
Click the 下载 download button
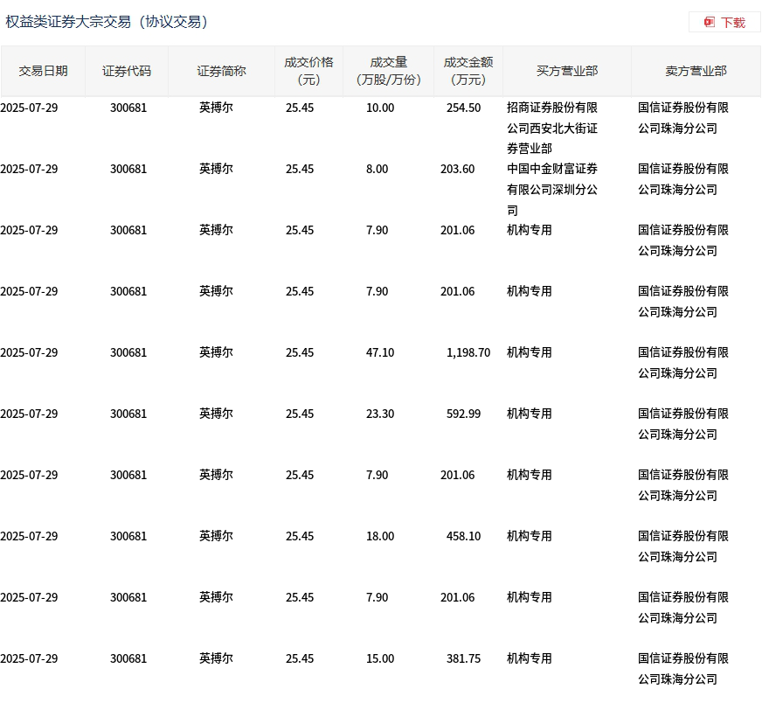[724, 23]
